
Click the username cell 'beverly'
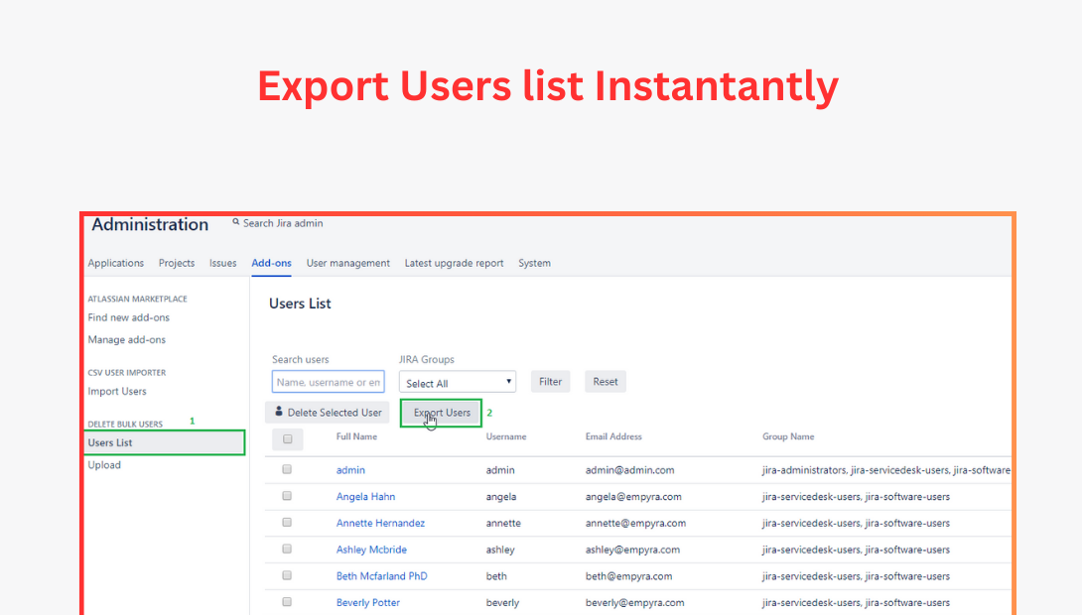pyautogui.click(x=502, y=602)
